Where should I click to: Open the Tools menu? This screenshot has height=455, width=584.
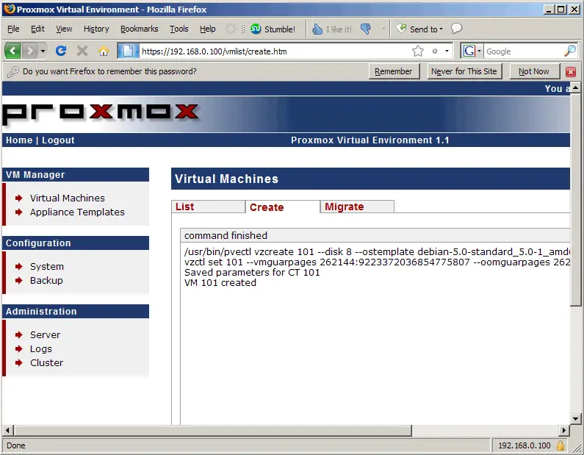click(x=179, y=29)
